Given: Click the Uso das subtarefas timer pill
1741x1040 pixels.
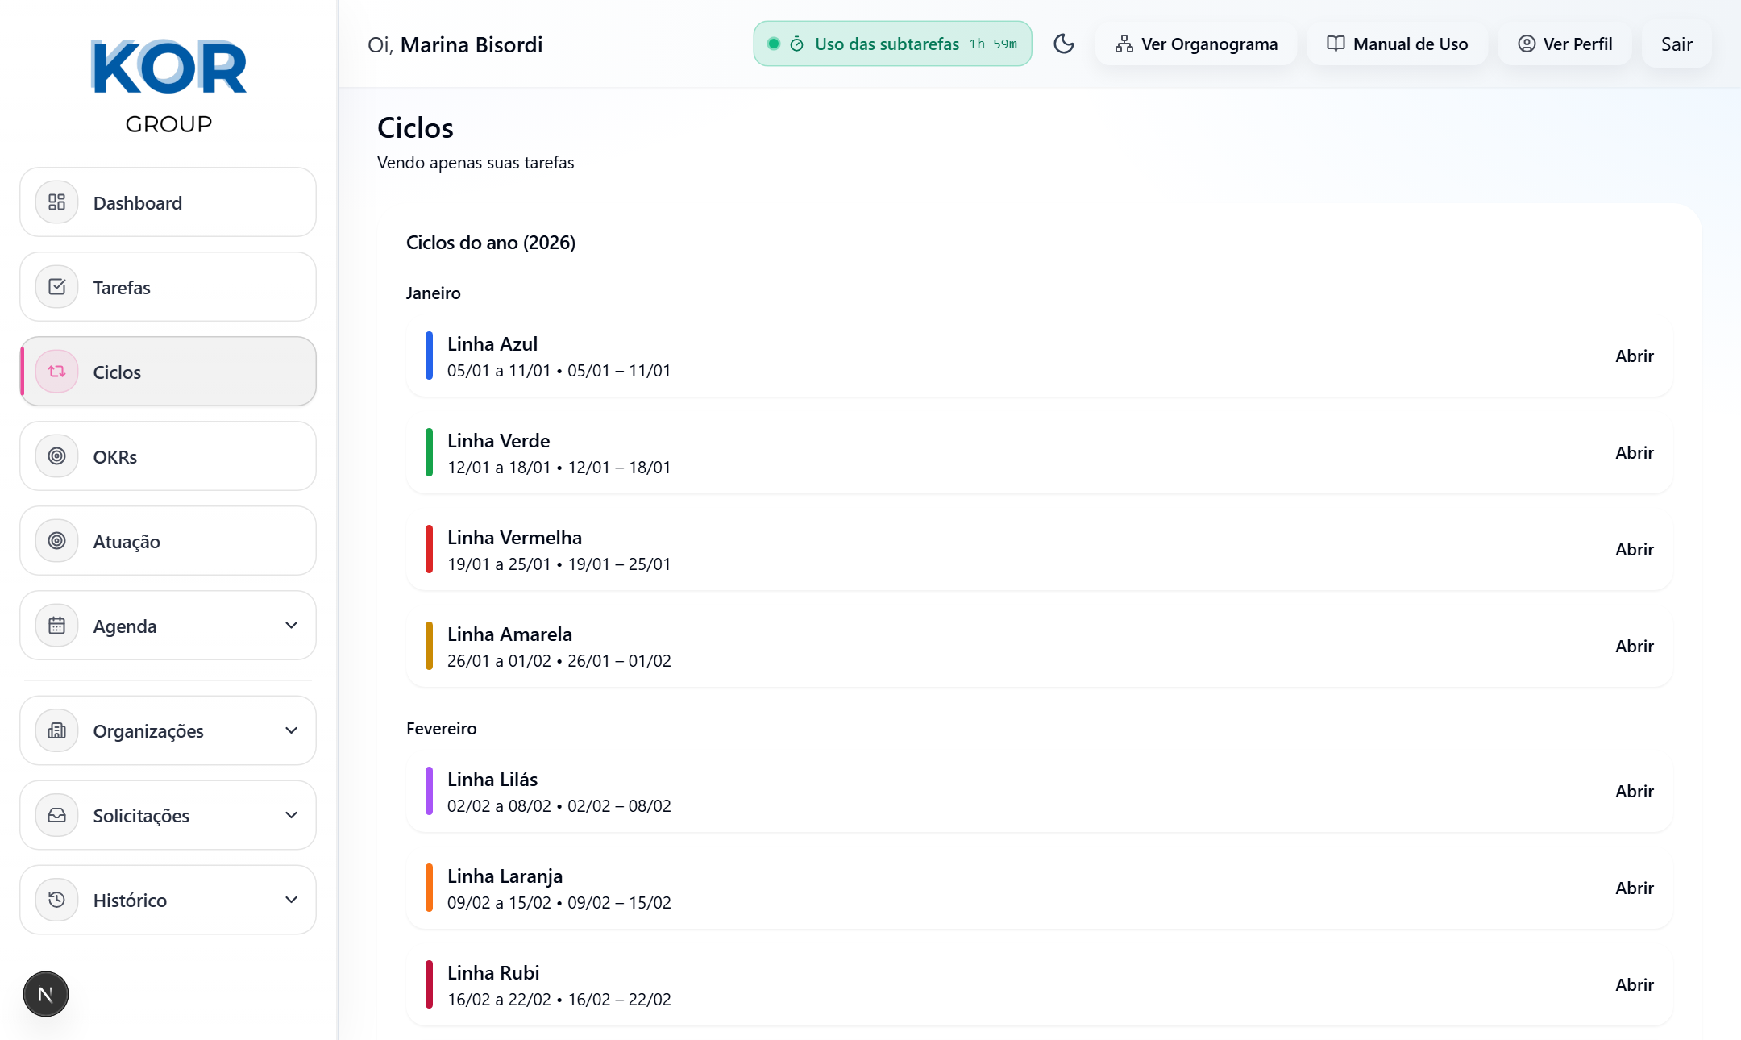Looking at the screenshot, I should [892, 44].
